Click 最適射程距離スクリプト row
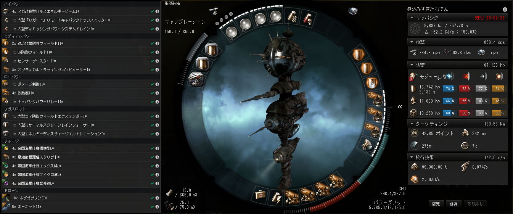This screenshot has width=513, height=214. click(x=80, y=157)
